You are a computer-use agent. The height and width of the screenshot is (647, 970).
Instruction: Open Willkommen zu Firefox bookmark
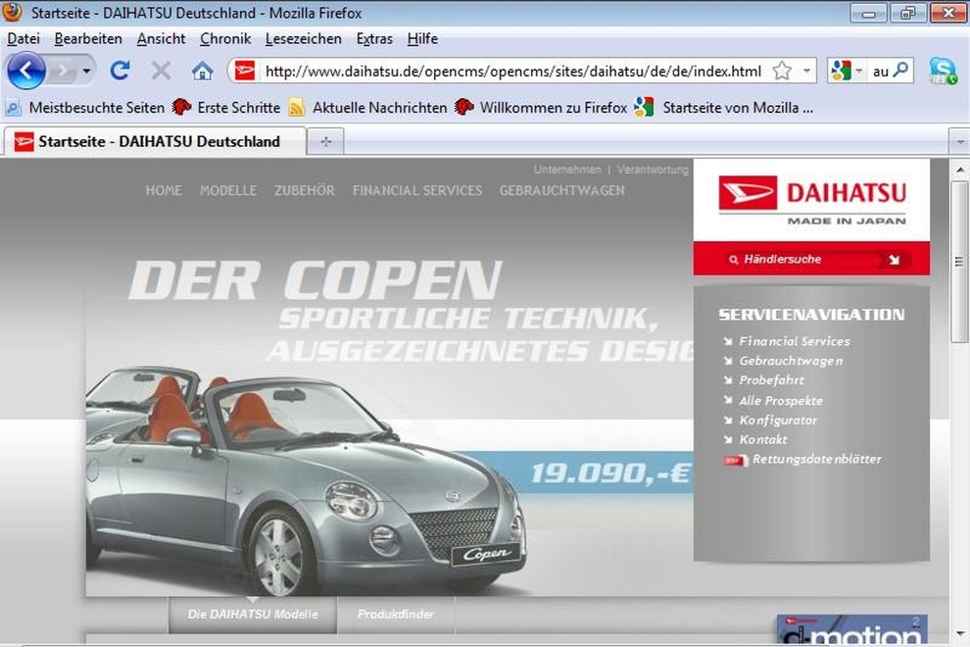(541, 108)
